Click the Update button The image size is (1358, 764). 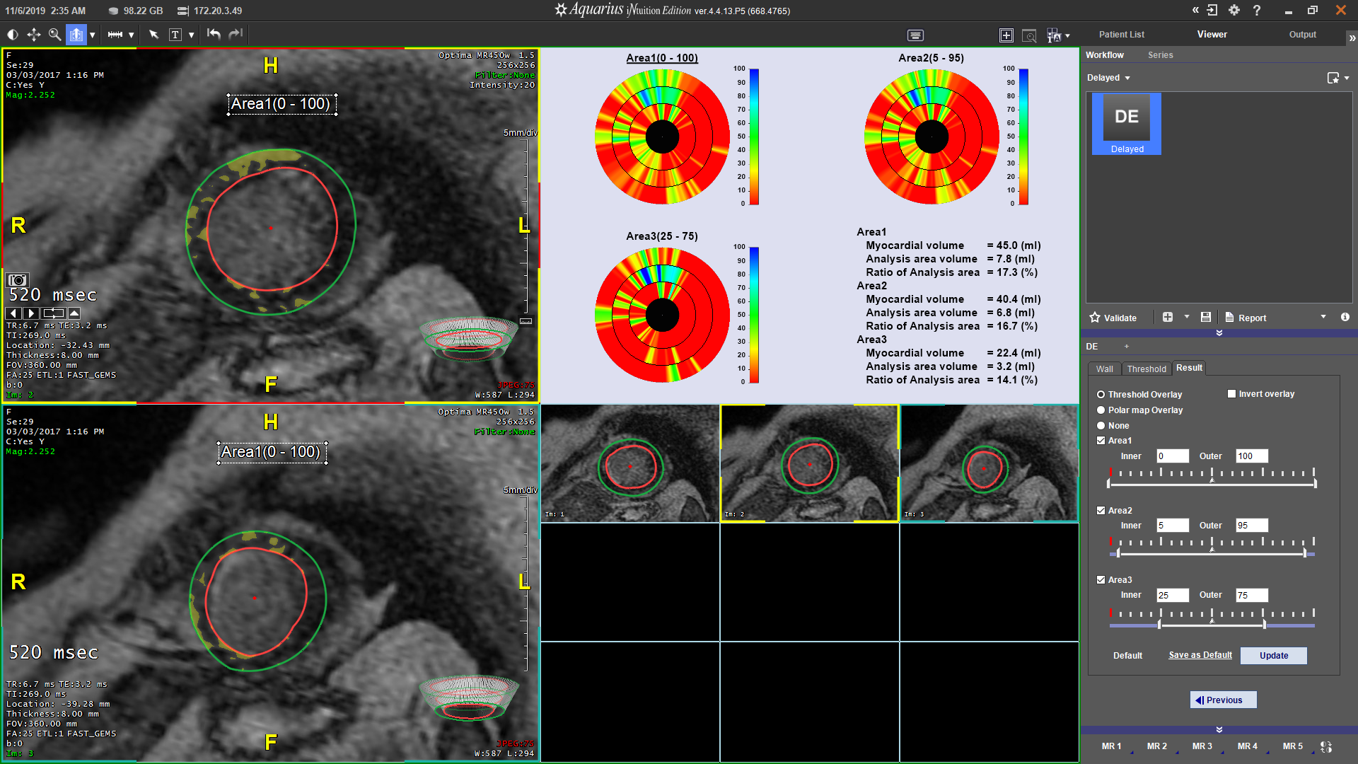[1273, 655]
